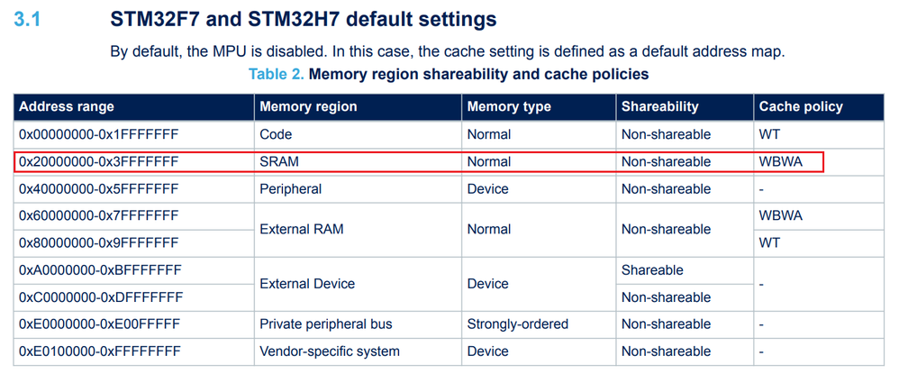Click the WT cache policy in Code row
Viewport: 899px width, 374px height.
tap(769, 134)
